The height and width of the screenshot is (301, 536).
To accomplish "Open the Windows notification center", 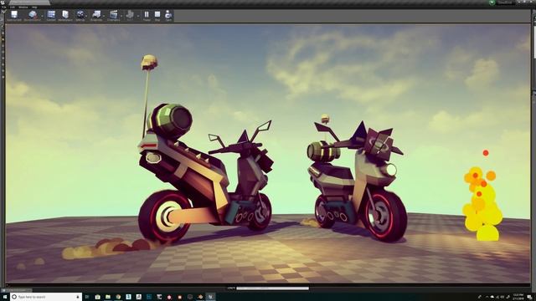I will (x=529, y=297).
